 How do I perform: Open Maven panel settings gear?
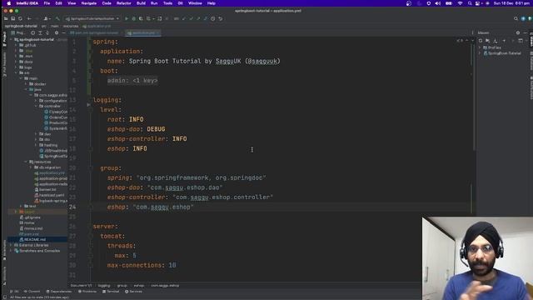click(x=518, y=33)
